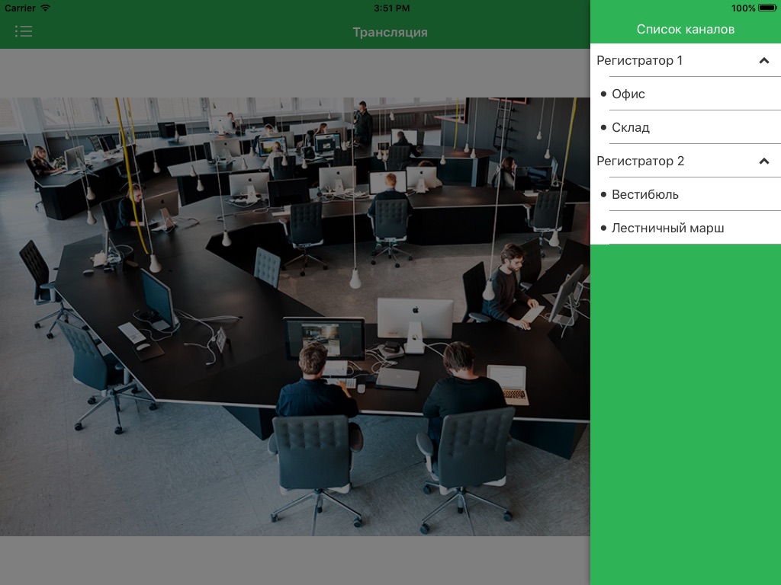The image size is (781, 585).
Task: Click the battery icon in status bar
Action: [x=767, y=8]
